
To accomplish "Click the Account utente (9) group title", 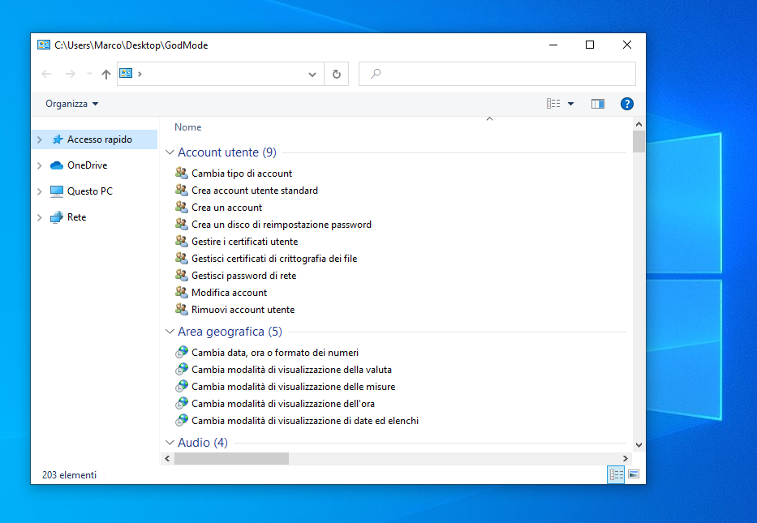I will coord(227,152).
